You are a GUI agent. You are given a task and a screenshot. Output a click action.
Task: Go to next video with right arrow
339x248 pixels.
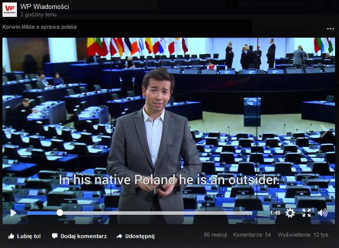tap(325, 131)
